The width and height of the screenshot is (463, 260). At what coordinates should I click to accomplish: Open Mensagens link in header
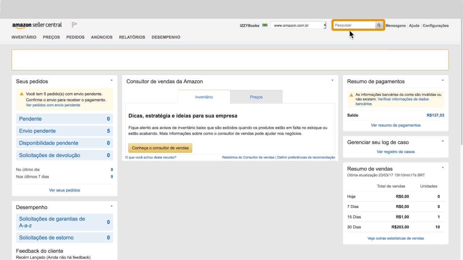tap(396, 26)
